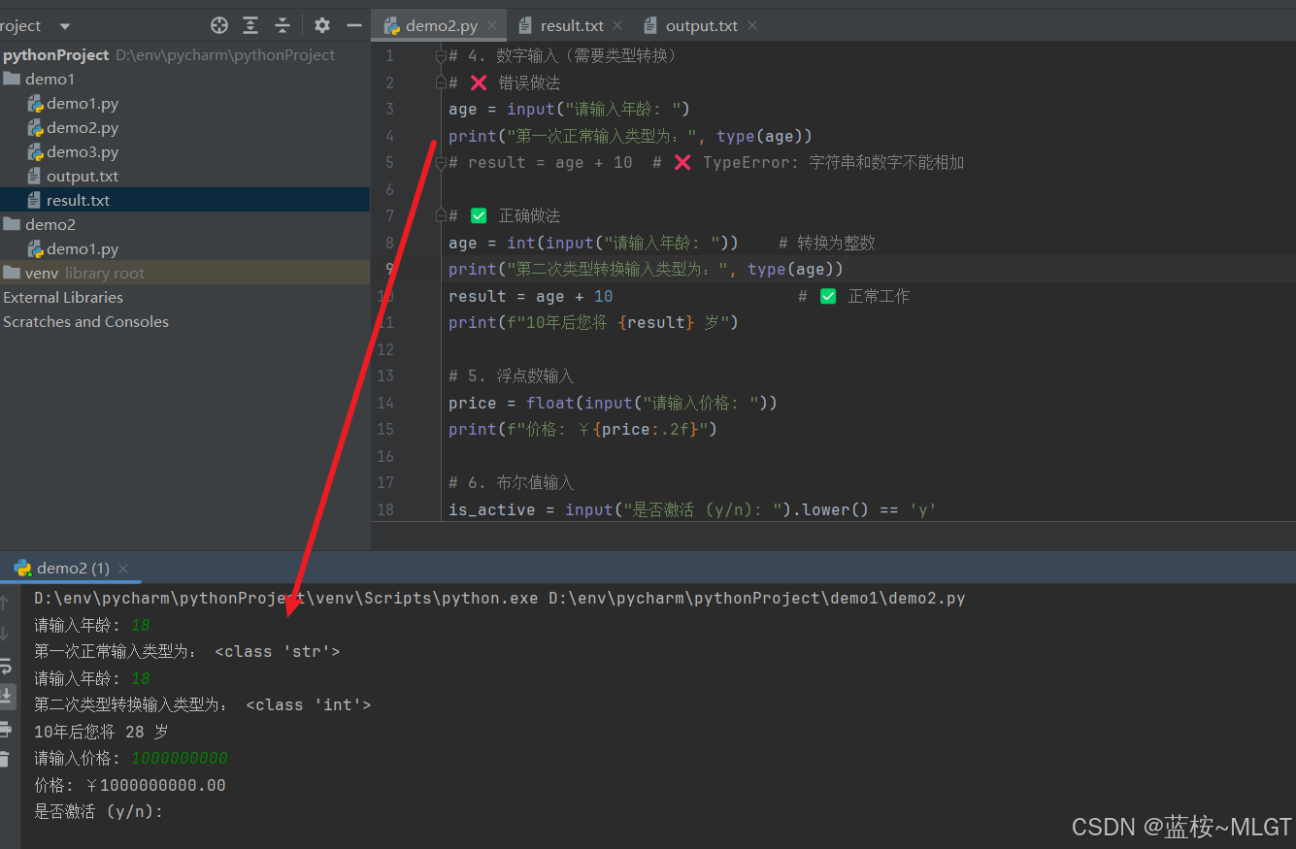The width and height of the screenshot is (1296, 849).
Task: Click console line "10年后您将 28 岁"
Action: tap(102, 732)
